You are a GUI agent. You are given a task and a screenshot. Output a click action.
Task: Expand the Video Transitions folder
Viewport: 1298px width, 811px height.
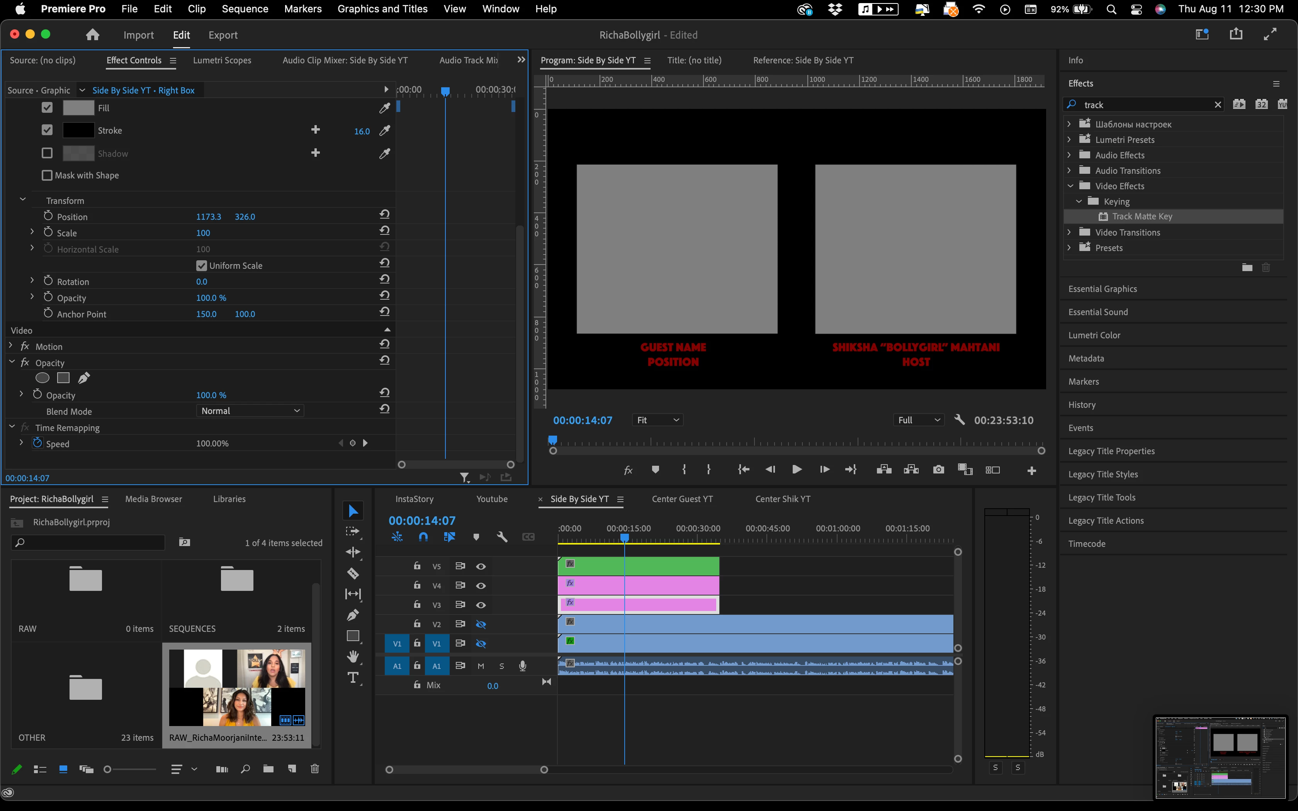coord(1069,232)
